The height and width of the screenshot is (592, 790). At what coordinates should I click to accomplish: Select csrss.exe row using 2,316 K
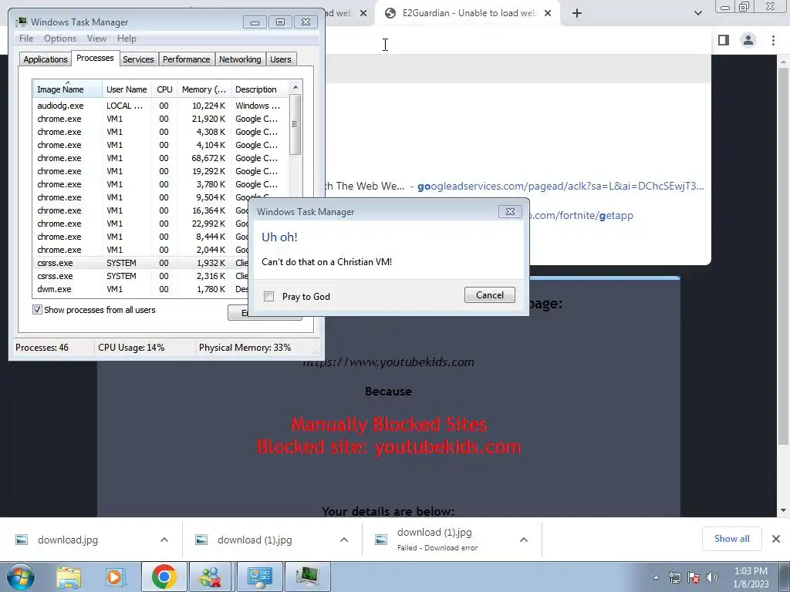pyautogui.click(x=141, y=276)
